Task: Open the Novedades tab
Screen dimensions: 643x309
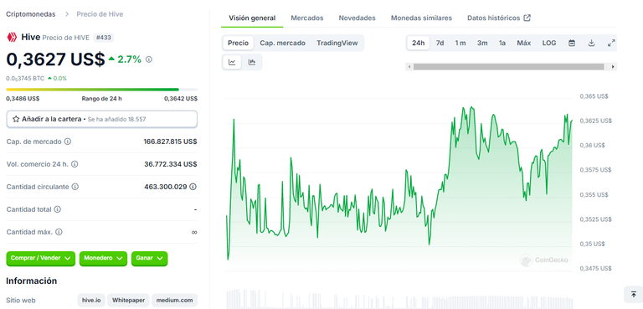Action: 357,18
